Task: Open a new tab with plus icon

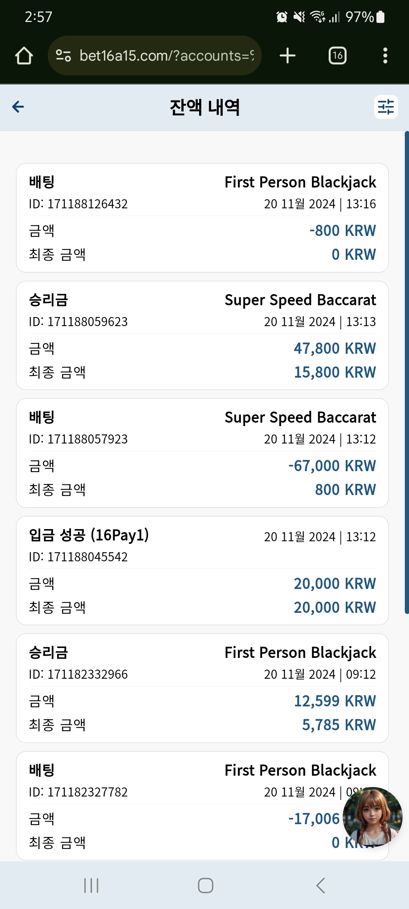Action: tap(287, 56)
